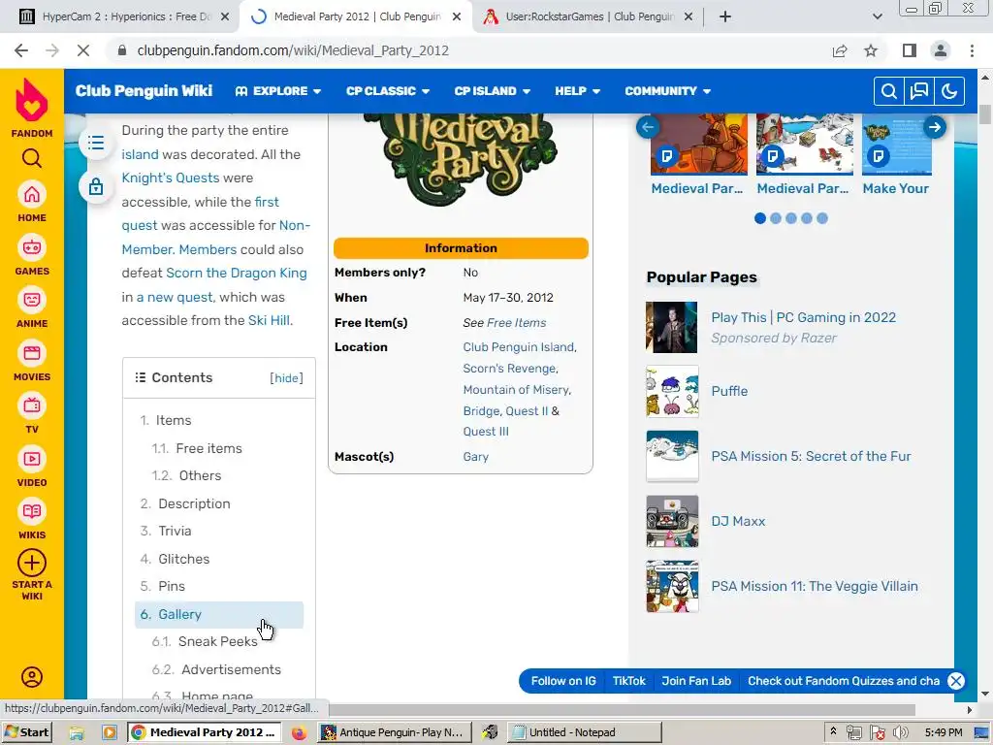Screen dimensions: 993x745
Task: Open DJ Maxx popular page
Action: pos(738,521)
